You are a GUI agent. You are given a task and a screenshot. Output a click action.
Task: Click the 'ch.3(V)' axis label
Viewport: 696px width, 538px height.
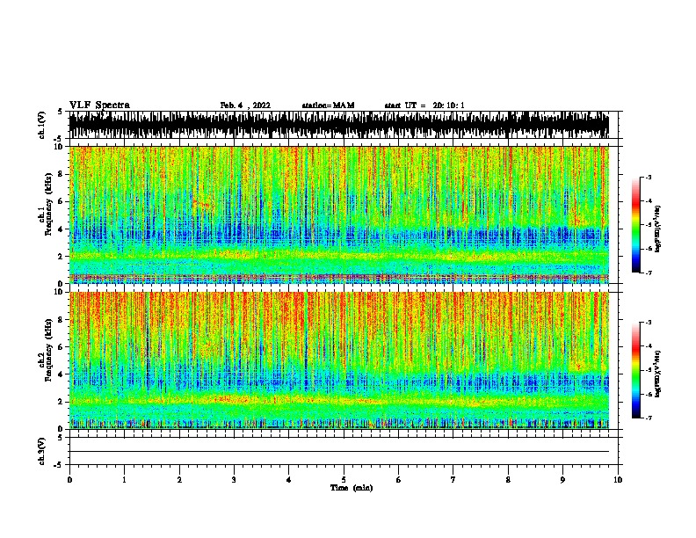42,451
